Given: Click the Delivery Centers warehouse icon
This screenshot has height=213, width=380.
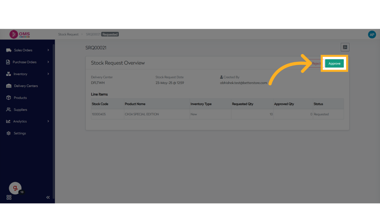Looking at the screenshot, I should 9,86.
